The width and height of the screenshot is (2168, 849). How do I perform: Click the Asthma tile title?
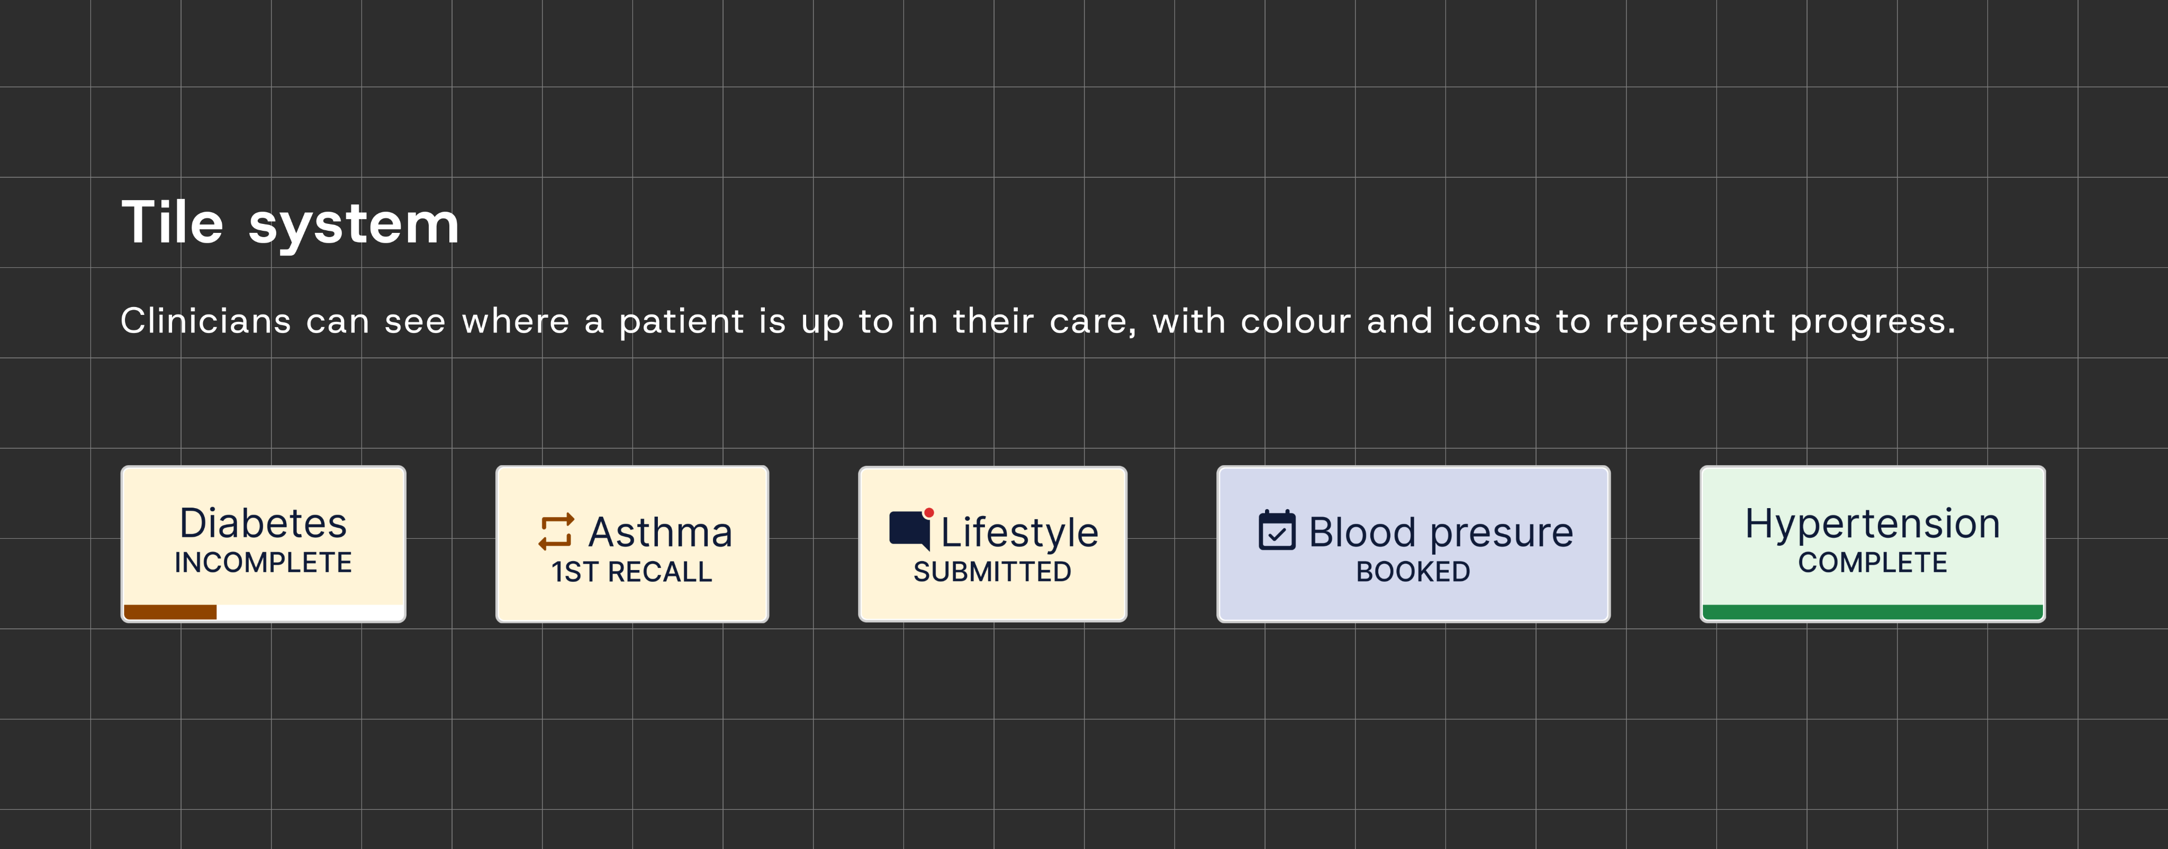coord(660,532)
